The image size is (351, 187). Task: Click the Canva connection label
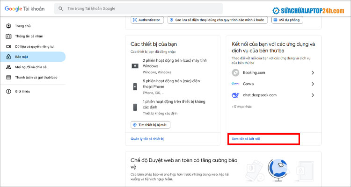(248, 84)
